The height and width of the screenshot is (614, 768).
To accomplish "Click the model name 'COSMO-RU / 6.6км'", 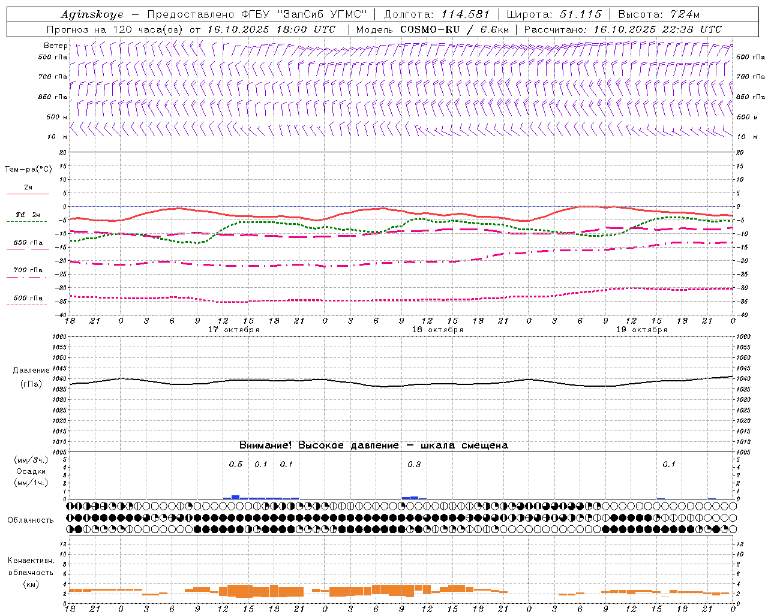I will click(454, 29).
